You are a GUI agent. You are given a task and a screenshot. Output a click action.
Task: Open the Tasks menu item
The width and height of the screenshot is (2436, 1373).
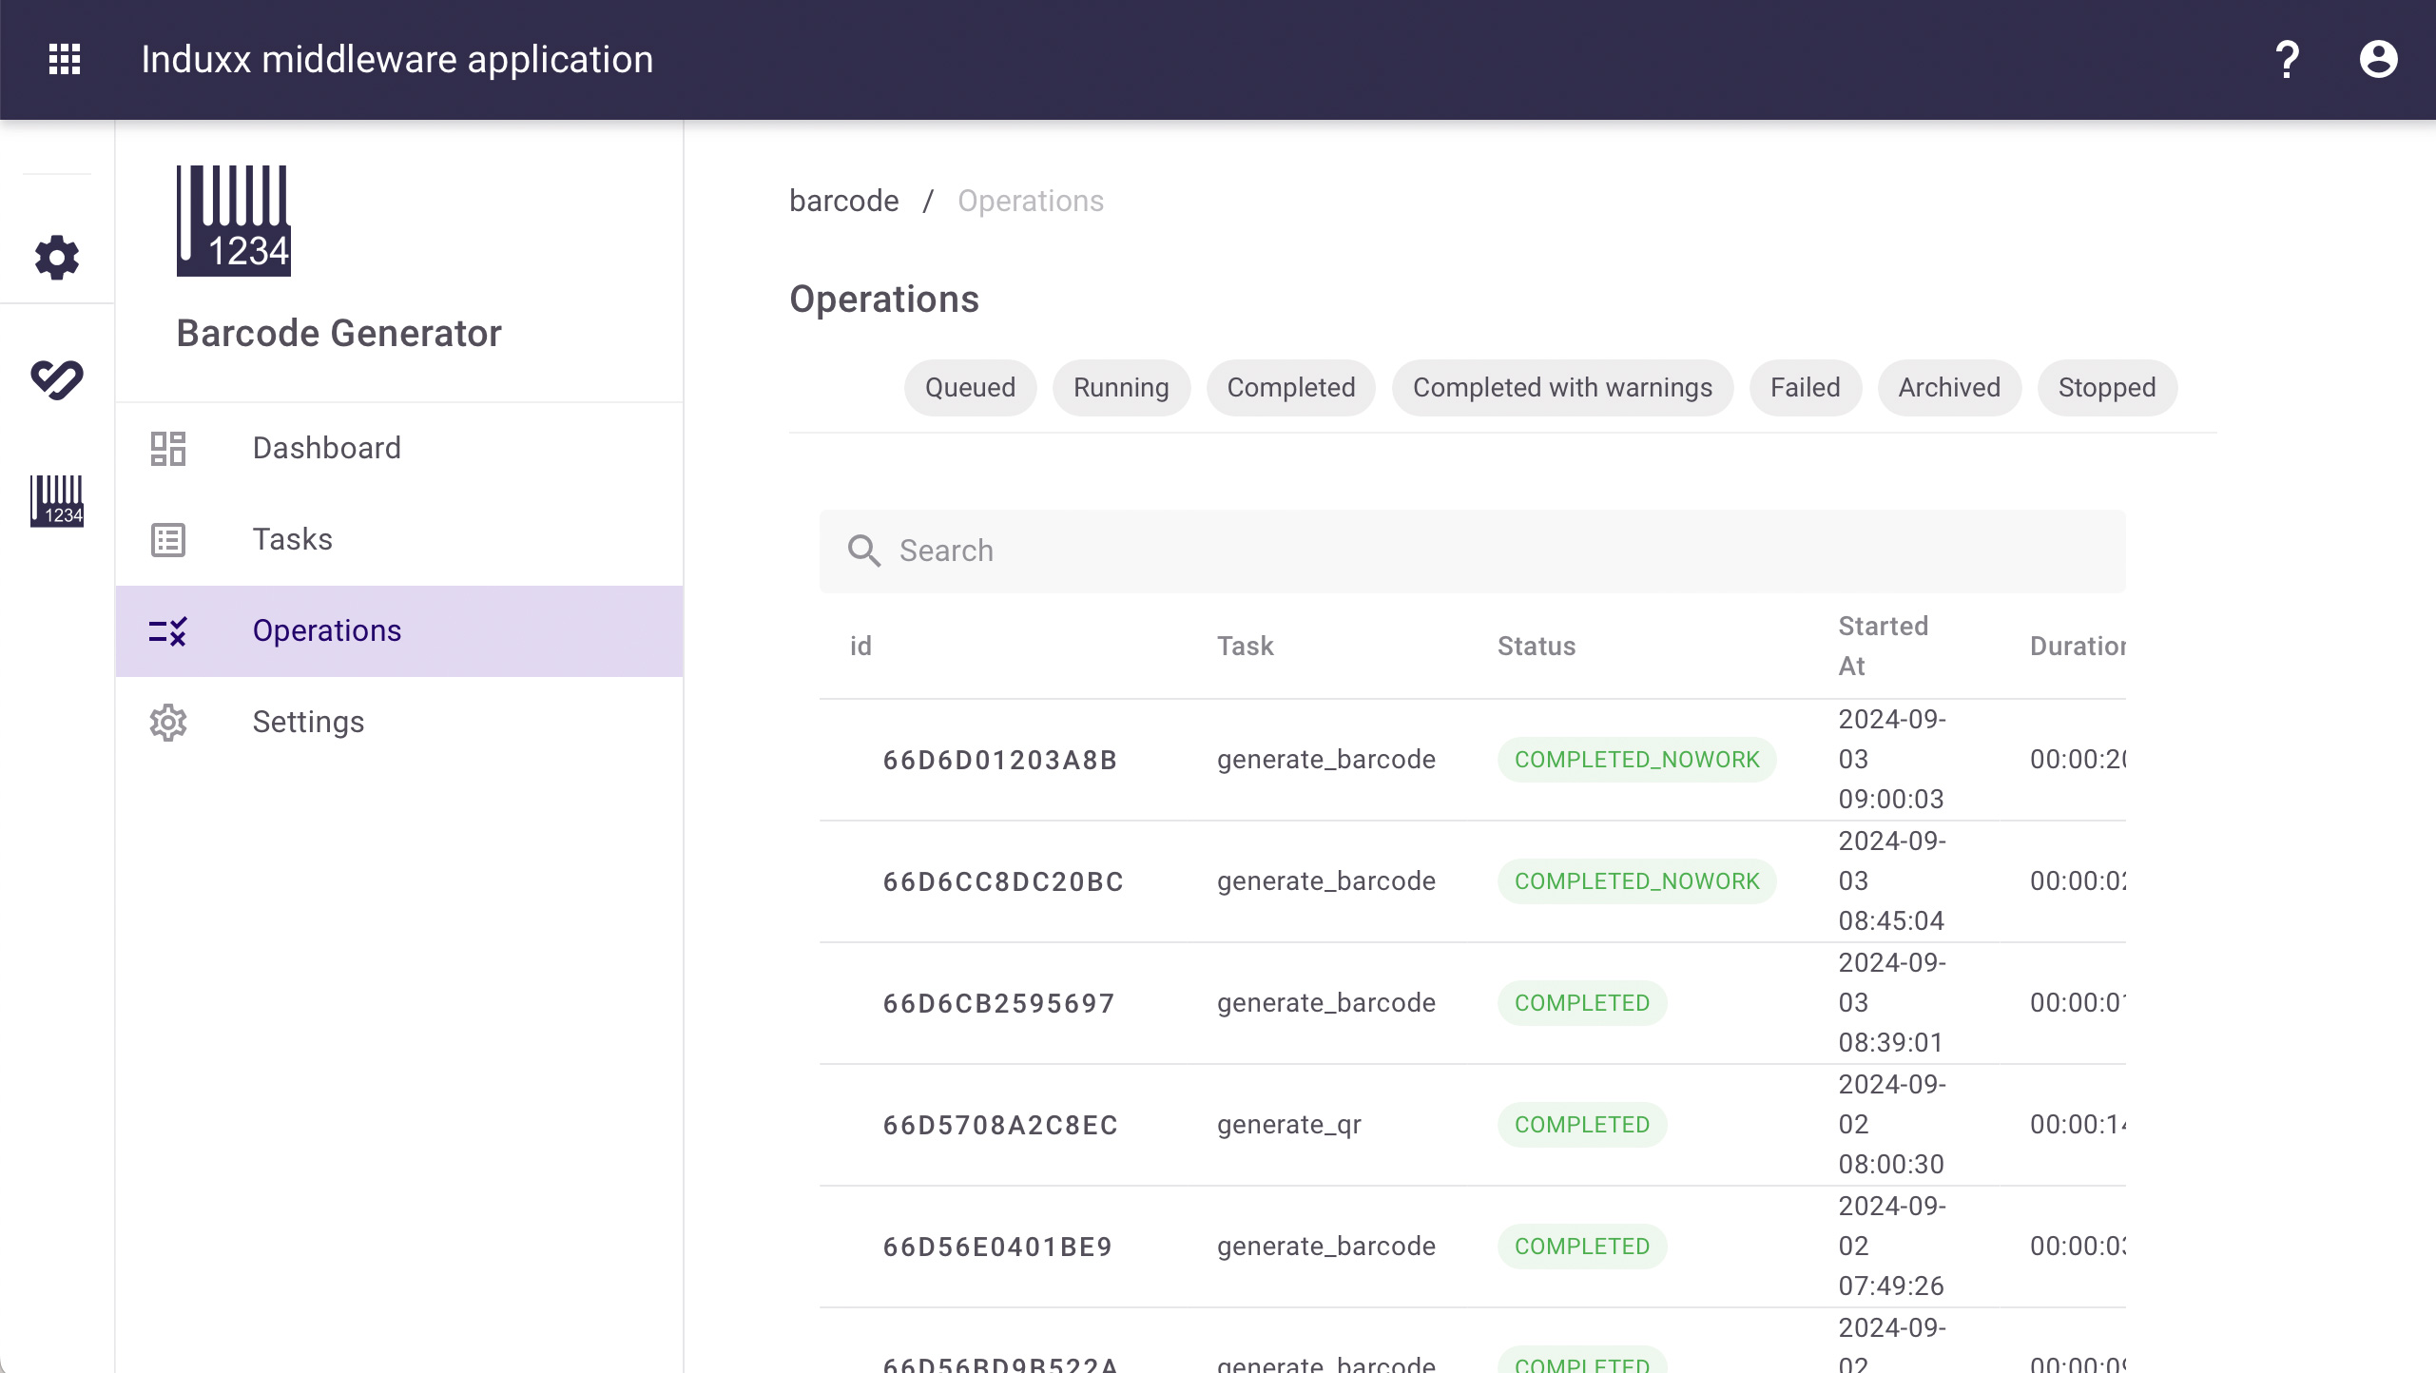pos(399,539)
